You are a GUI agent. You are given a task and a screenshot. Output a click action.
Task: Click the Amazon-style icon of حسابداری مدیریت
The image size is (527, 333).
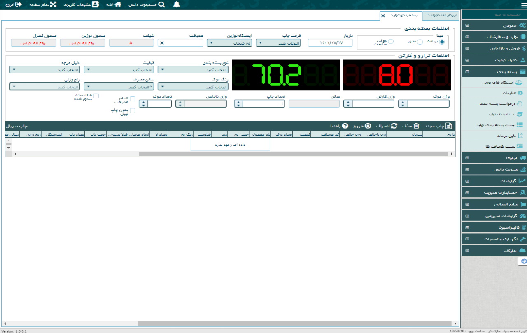point(523,192)
